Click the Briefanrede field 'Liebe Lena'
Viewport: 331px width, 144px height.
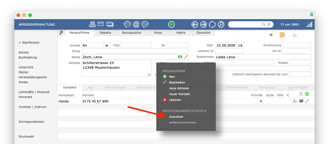coord(263,57)
